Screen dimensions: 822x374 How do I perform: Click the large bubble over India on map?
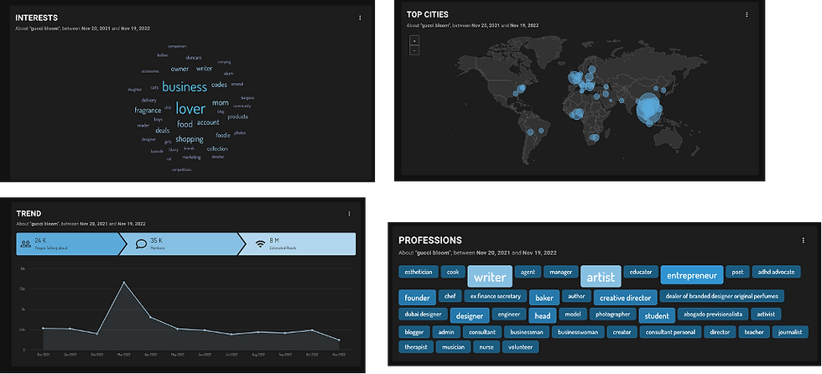pos(649,108)
